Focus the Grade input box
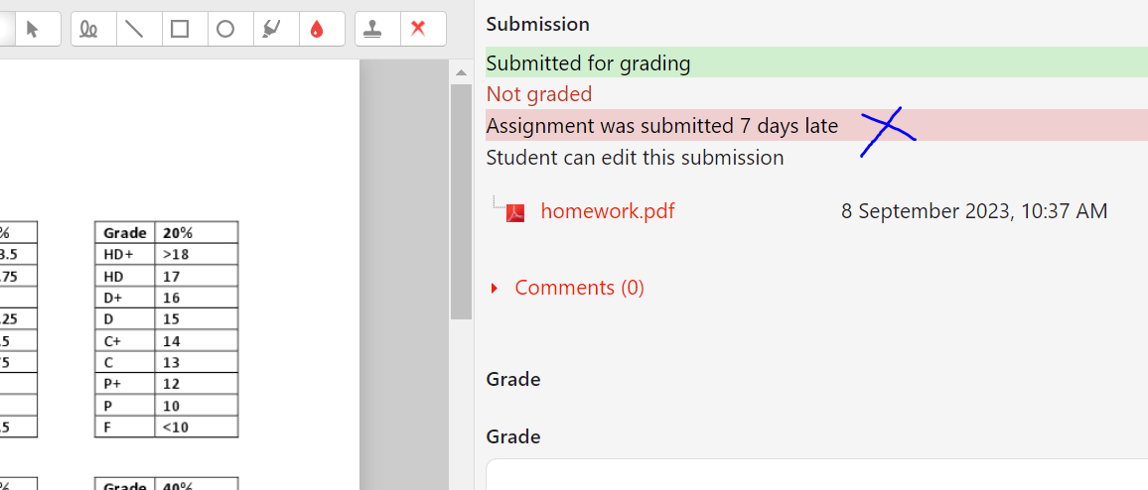Screen dimensions: 1148x490 coord(817,475)
